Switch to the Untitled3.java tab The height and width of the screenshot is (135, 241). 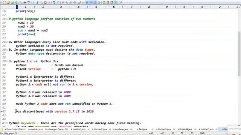[x=164, y=129]
